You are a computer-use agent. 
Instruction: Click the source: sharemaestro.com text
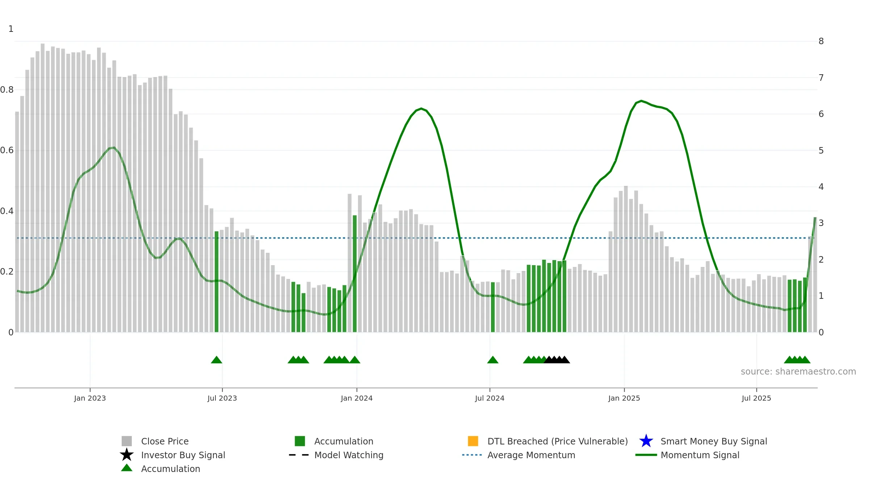(798, 372)
